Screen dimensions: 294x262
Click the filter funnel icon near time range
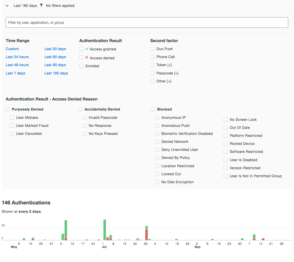[42, 5]
